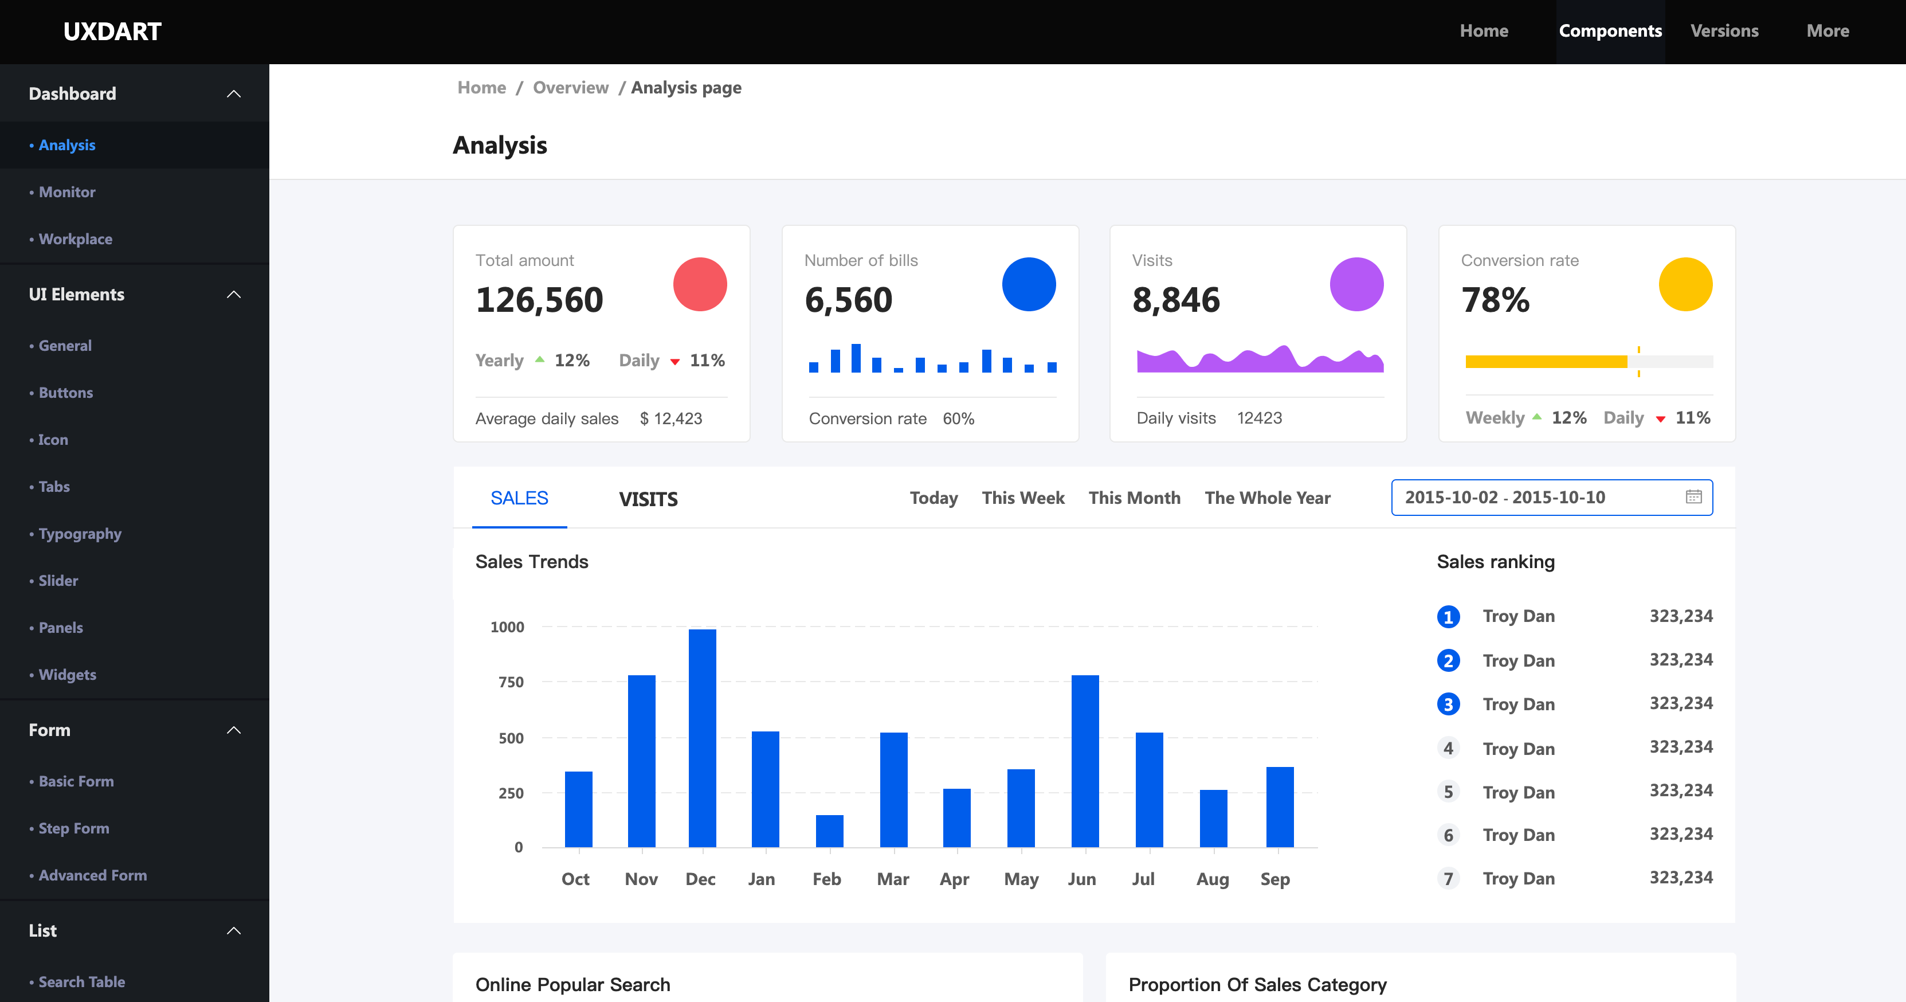Go to Overview breadcrumb link
This screenshot has width=1906, height=1002.
click(x=570, y=87)
